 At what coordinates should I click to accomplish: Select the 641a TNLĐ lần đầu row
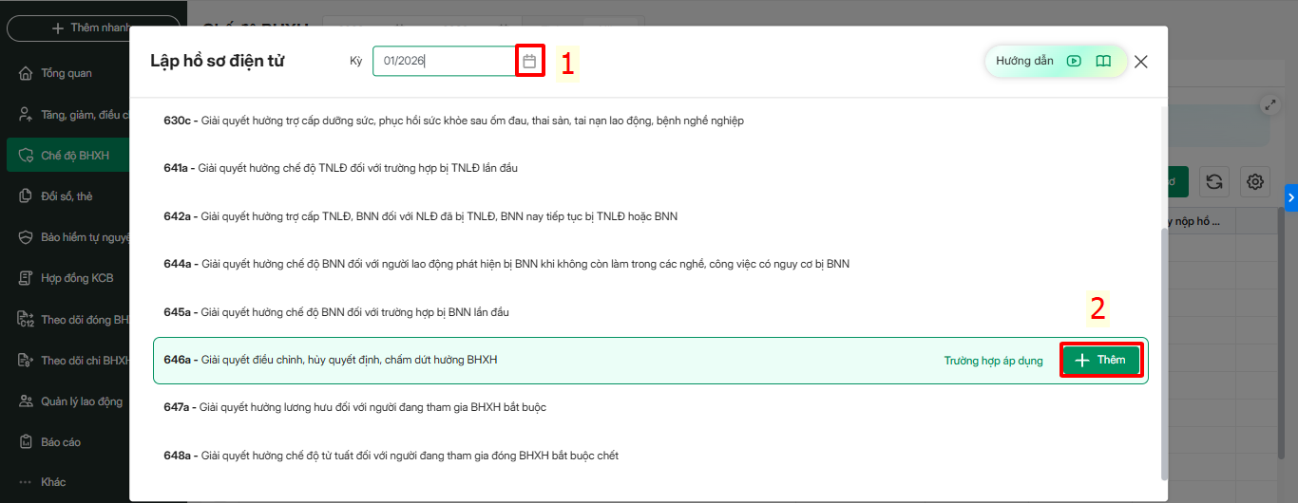coord(651,168)
